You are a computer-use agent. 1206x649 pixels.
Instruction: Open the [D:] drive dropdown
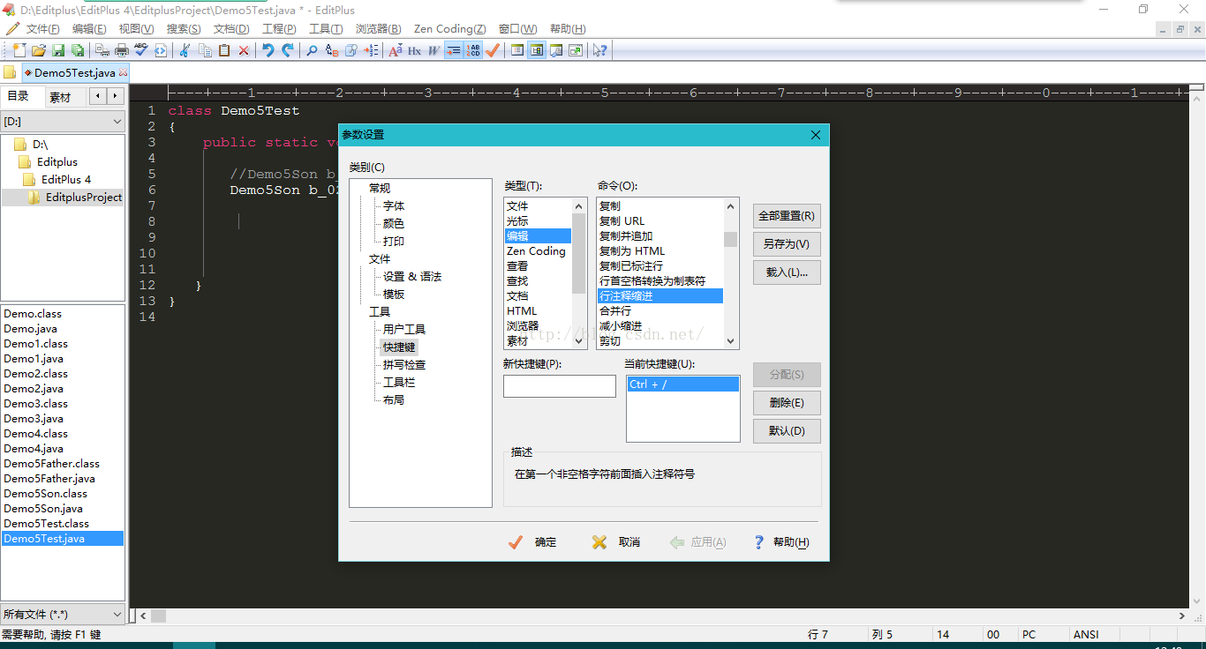63,121
